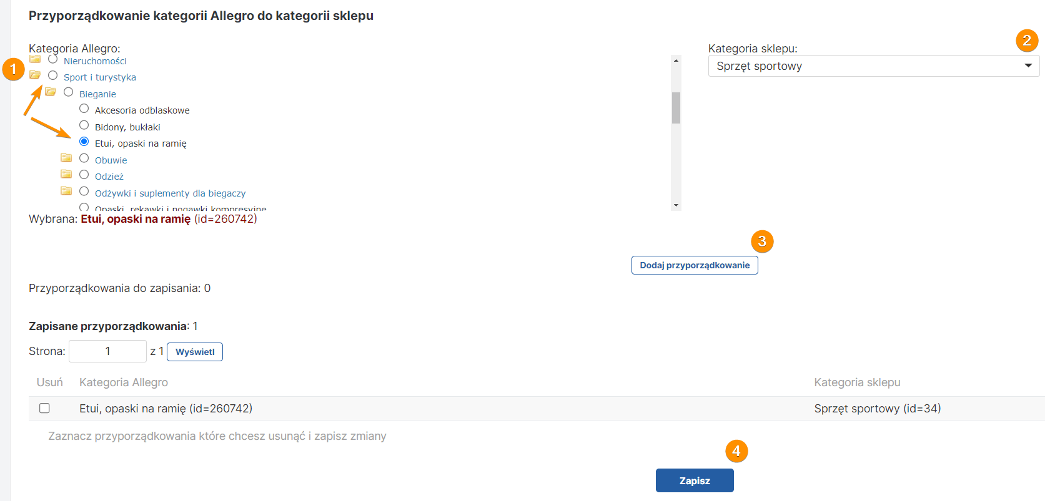Select the Bidony, bukłaki radio option
1045x501 pixels.
[84, 125]
